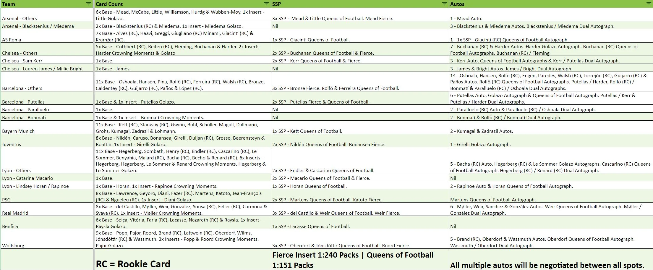Click the "Barcelona - Bonmatí" team cell

(x=47, y=117)
